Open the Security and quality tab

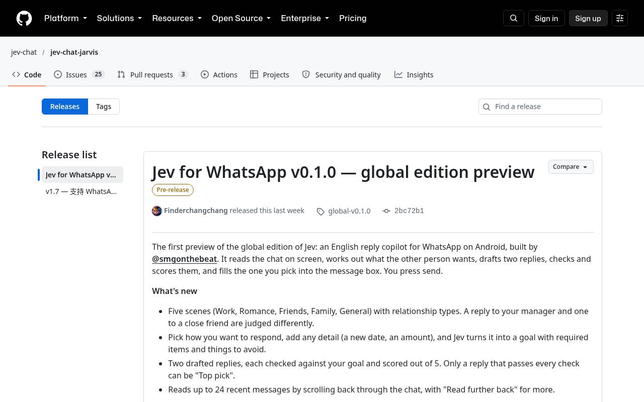[x=341, y=74]
